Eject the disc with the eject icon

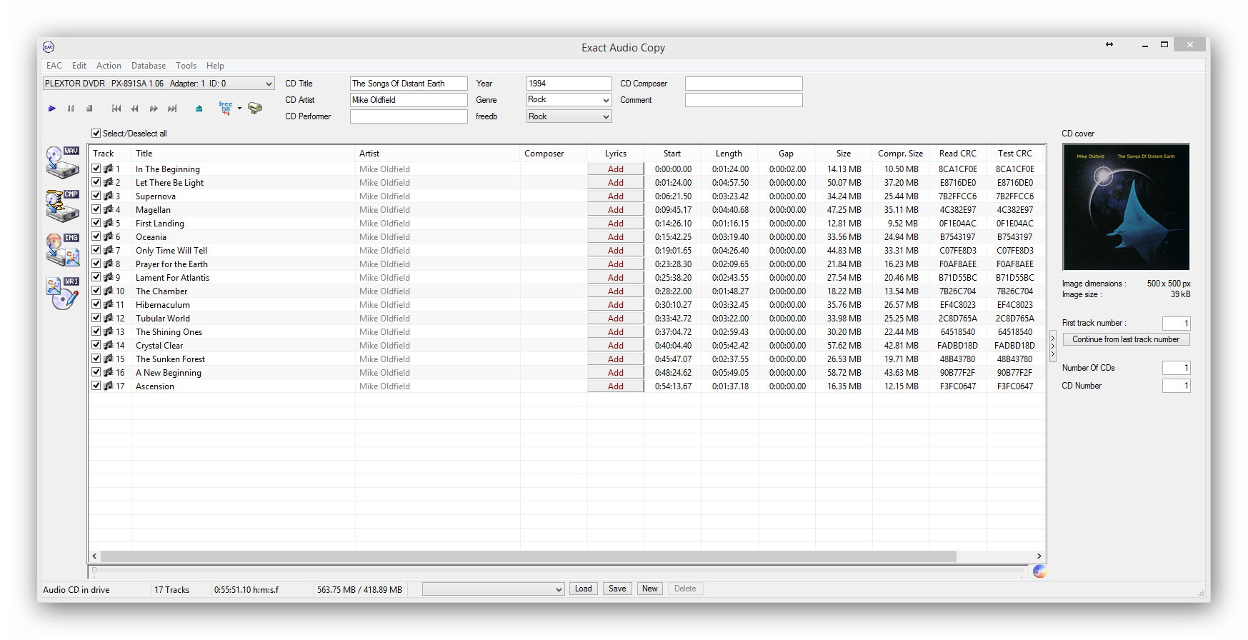[199, 109]
